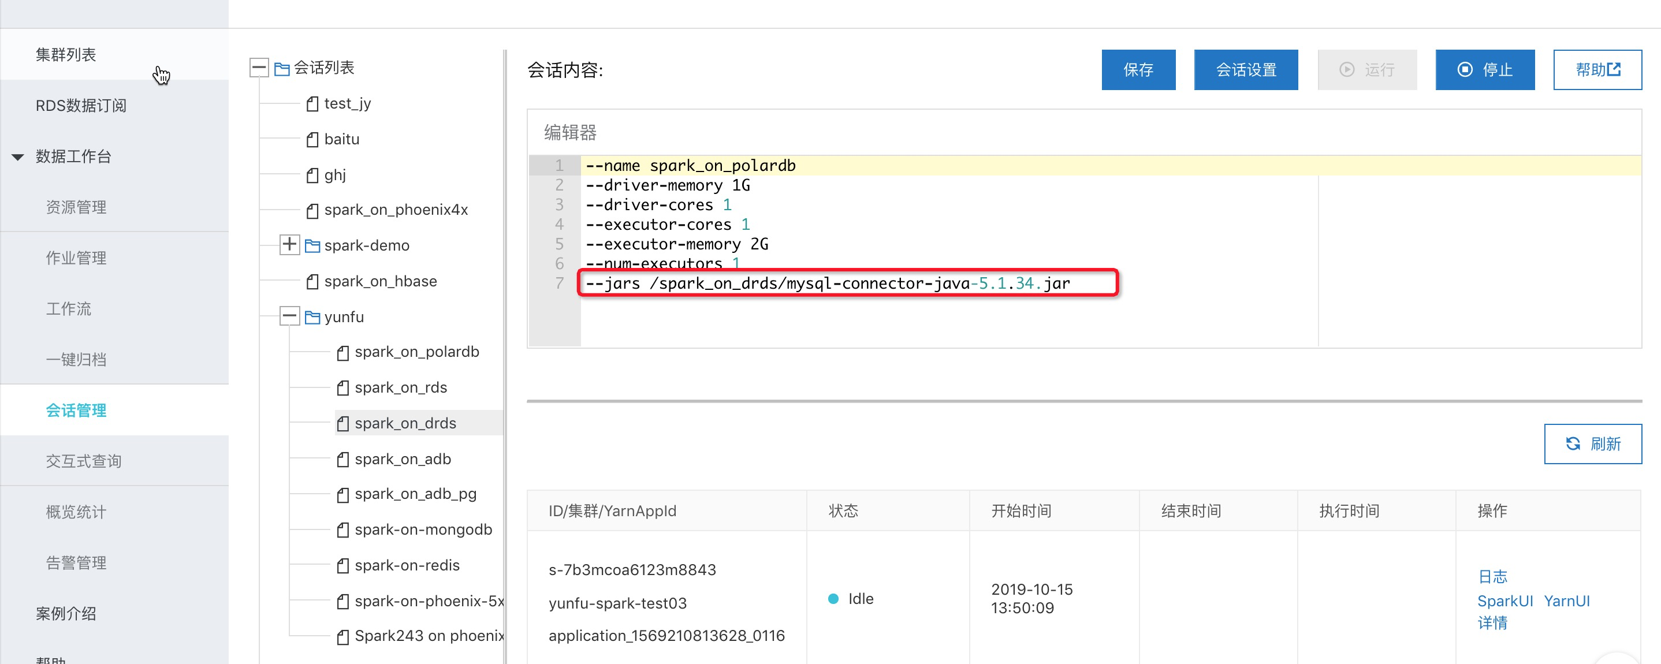Click the spark-demo folder icon
The image size is (1661, 664).
pyautogui.click(x=312, y=245)
